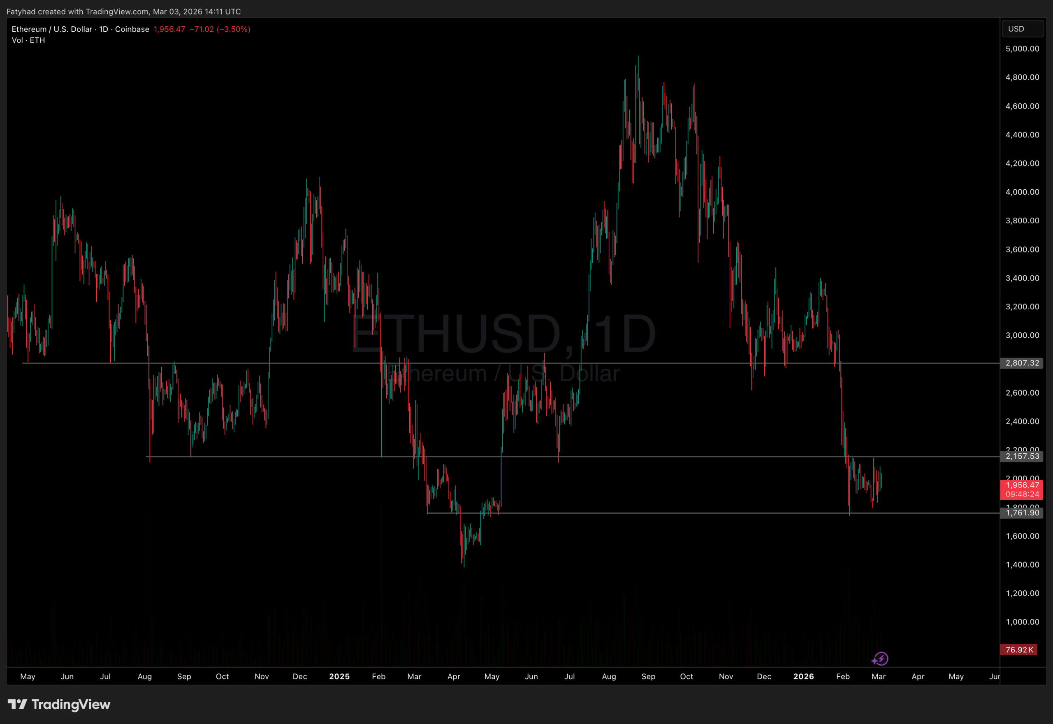Viewport: 1053px width, 724px height.
Task: Click the 76.92 K volume label
Action: click(x=1019, y=650)
